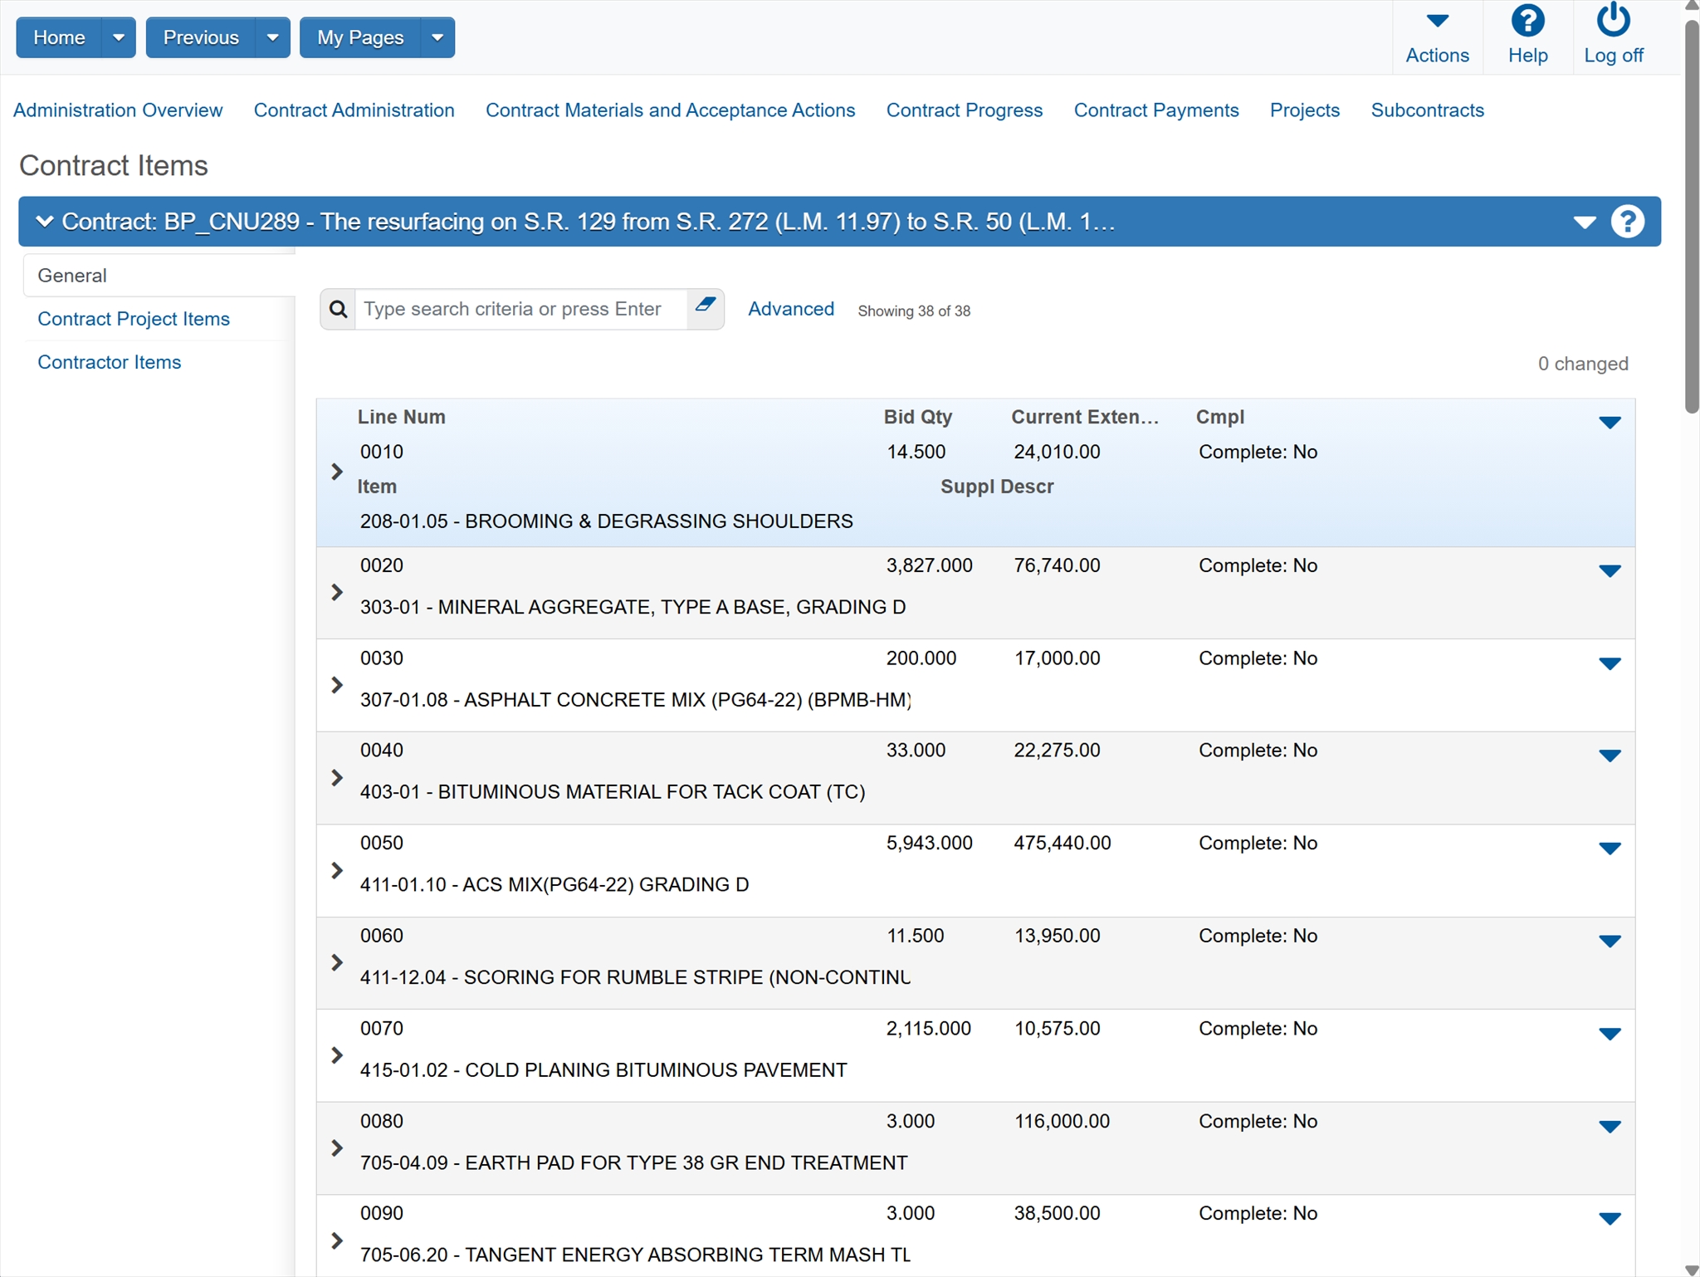
Task: Open row actions menu for line 0020
Action: coord(1610,571)
